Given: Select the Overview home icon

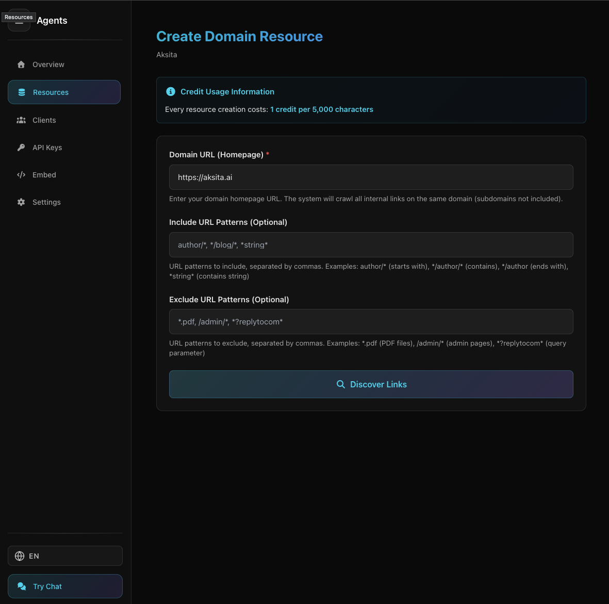Looking at the screenshot, I should coord(21,64).
